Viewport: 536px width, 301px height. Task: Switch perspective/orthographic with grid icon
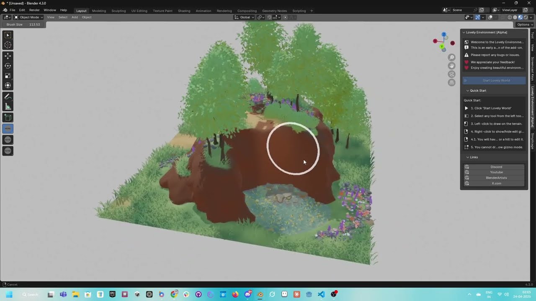pos(451,82)
